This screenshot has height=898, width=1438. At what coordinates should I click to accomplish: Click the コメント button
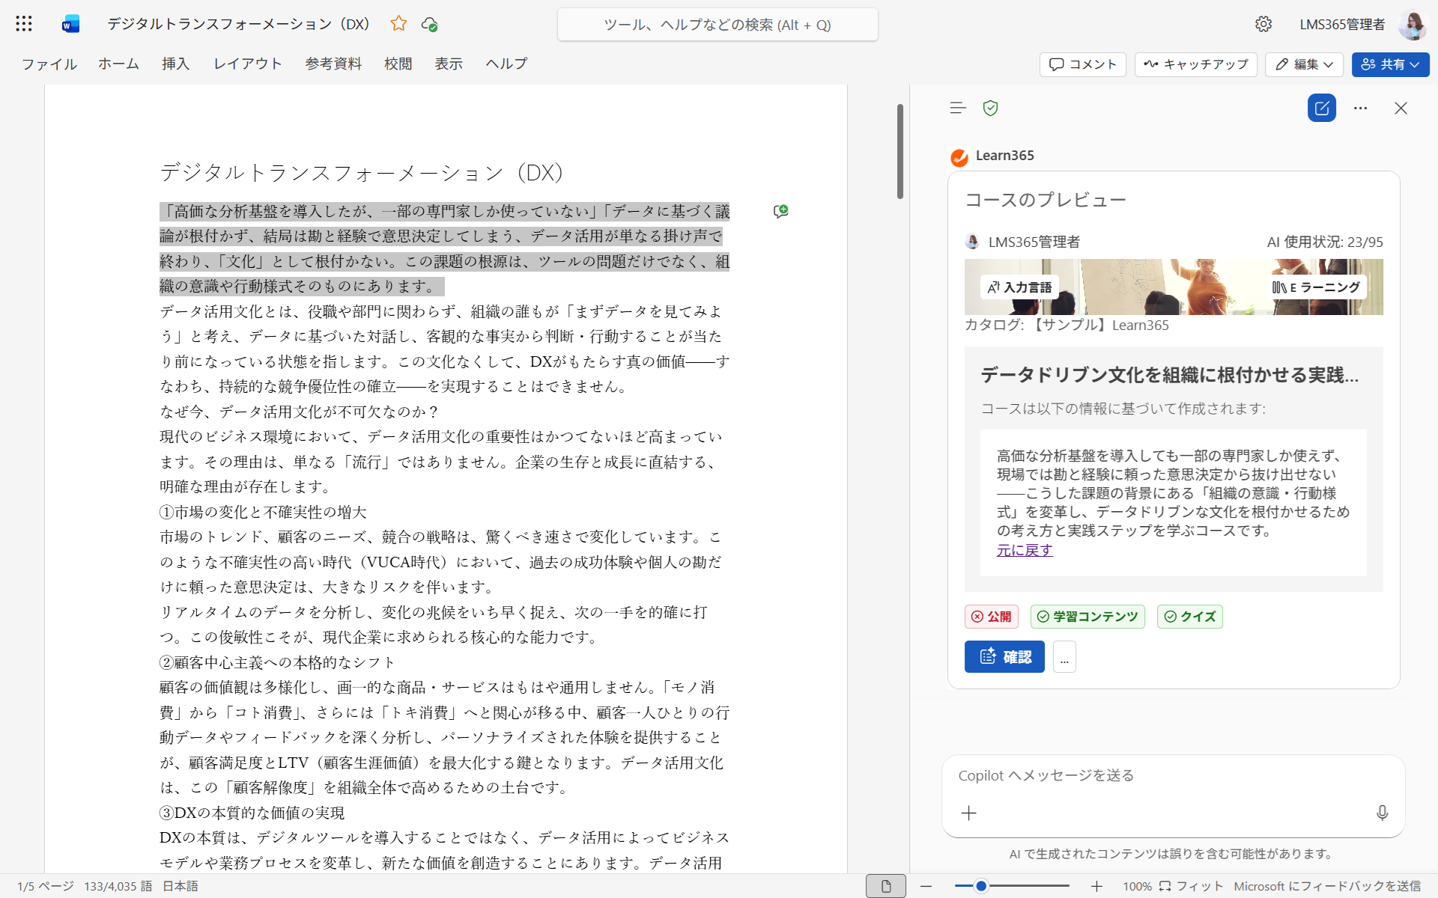[1083, 64]
